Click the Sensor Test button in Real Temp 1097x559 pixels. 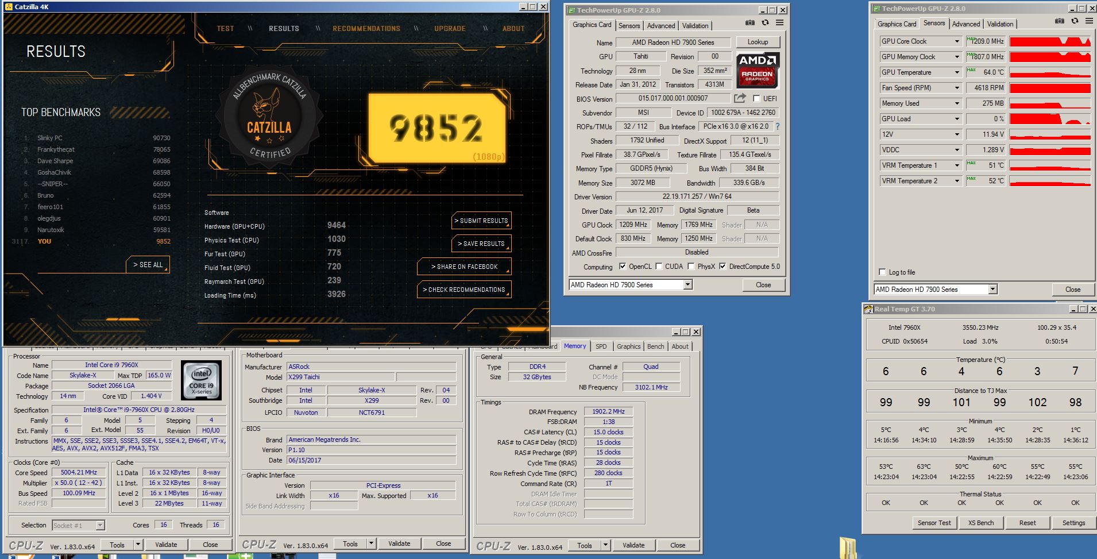(x=934, y=523)
